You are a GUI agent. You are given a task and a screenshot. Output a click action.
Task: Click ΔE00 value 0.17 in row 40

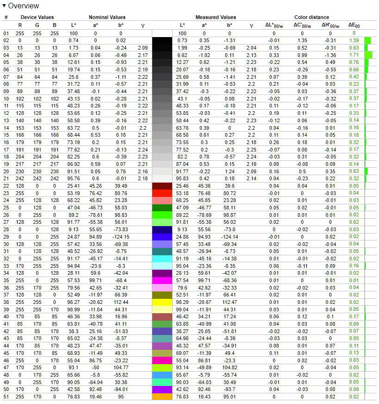[354, 316]
